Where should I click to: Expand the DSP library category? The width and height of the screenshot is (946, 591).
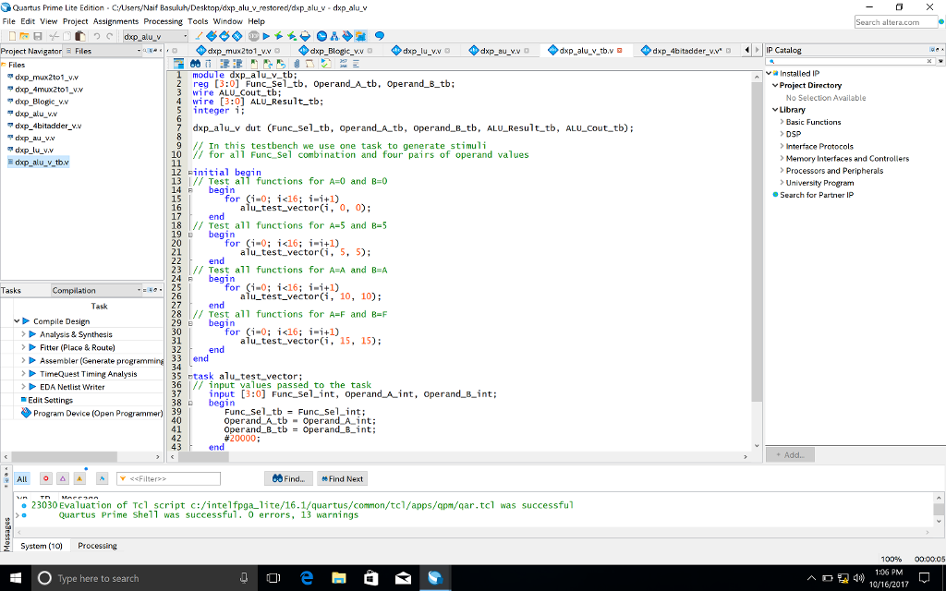point(782,134)
